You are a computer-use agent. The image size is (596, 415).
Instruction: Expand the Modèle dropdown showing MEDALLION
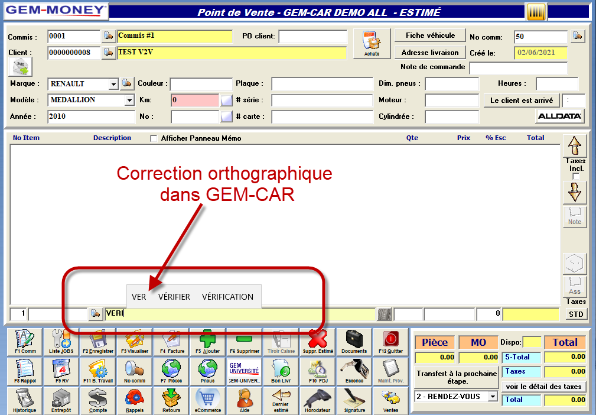tap(129, 100)
